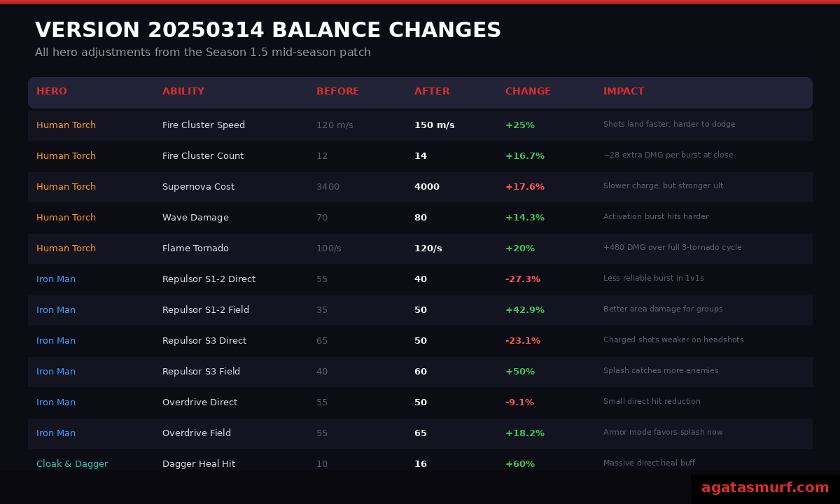Click the 14 after value for Fire Cluster Count
Screen dimensions: 840x504
pyautogui.click(x=421, y=156)
